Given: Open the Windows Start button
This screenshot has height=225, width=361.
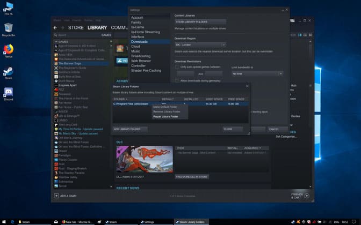Looking at the screenshot, I should 4,222.
